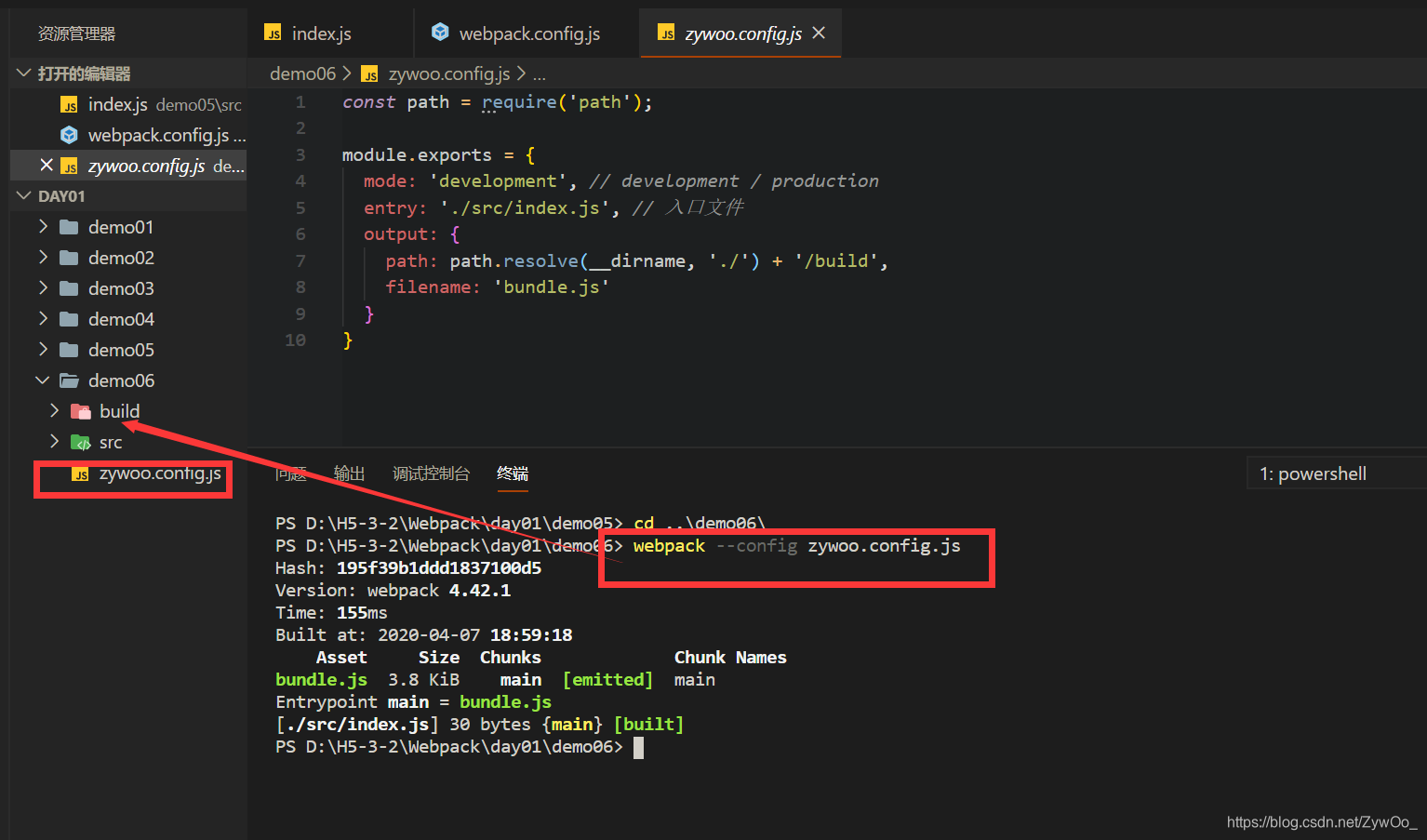1427x840 pixels.
Task: Click the demo02 folder icon
Action: pyautogui.click(x=69, y=258)
